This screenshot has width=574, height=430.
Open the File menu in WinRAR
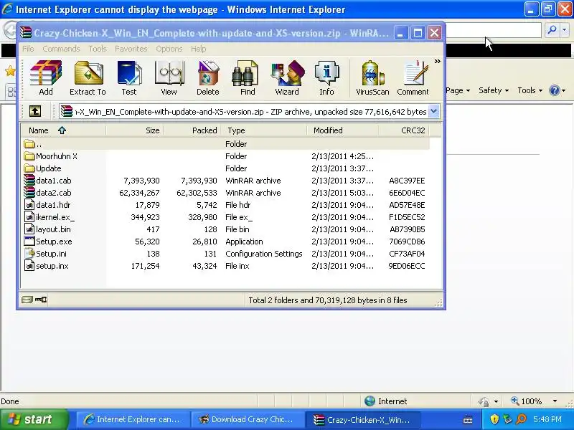tap(28, 49)
